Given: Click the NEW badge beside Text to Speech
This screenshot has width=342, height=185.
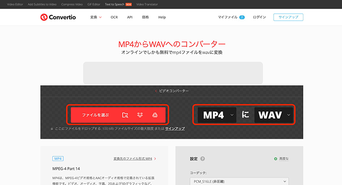Looking at the screenshot, I should point(128,5).
